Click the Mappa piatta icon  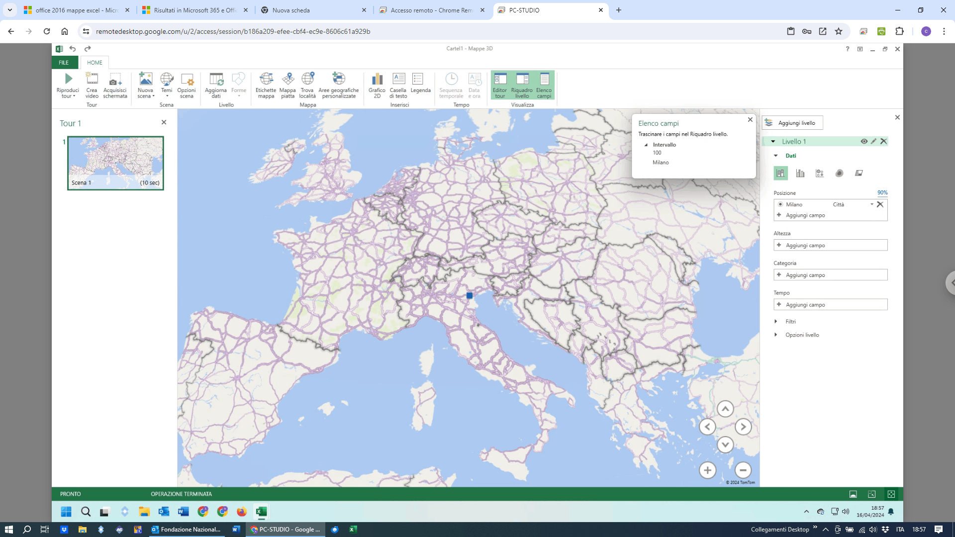(287, 79)
